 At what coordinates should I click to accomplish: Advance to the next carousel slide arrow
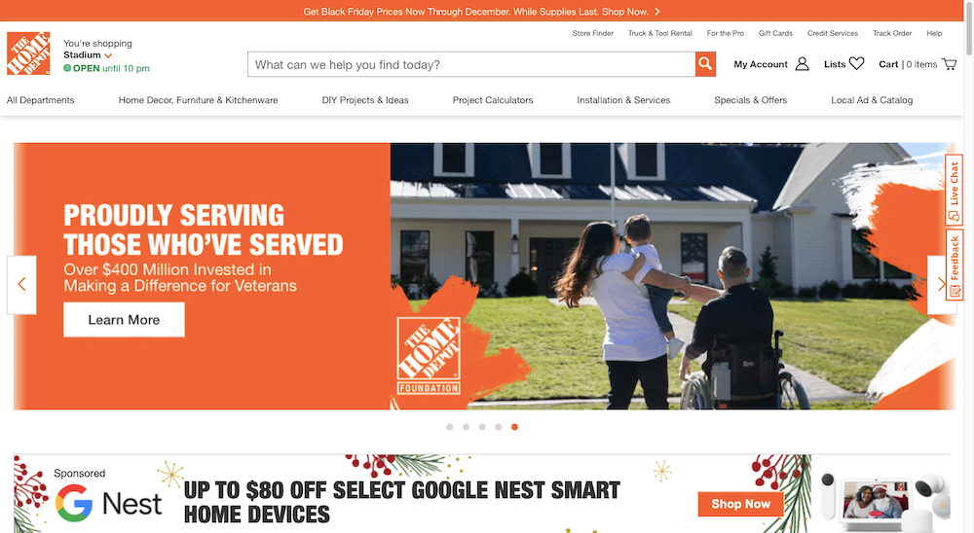tap(941, 284)
